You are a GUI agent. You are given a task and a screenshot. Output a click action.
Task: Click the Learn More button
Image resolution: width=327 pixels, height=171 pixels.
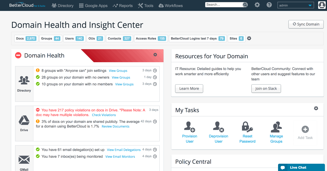[x=189, y=88]
